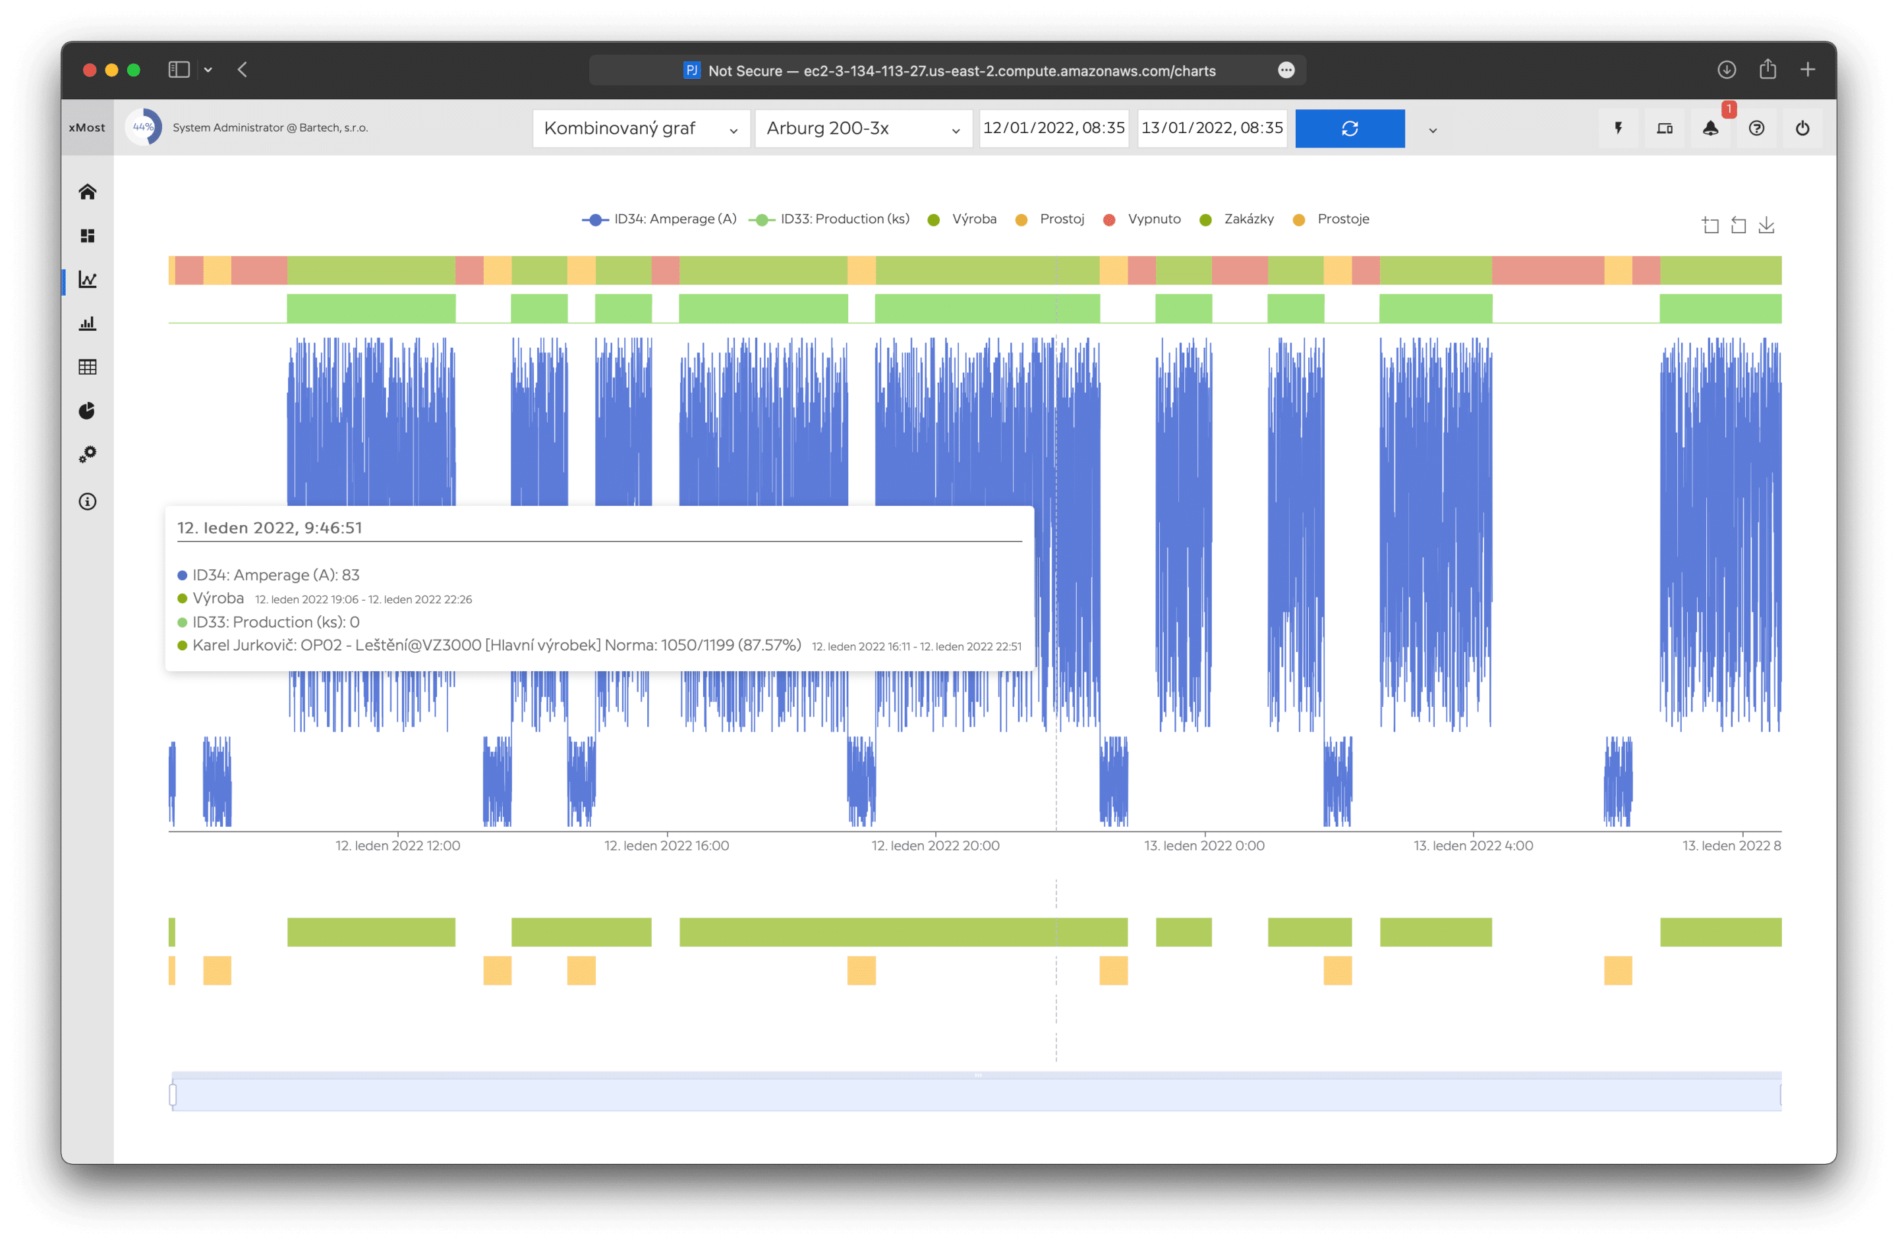Edit the start date 12/01/2022, 08:35
This screenshot has width=1898, height=1245.
click(x=1054, y=128)
